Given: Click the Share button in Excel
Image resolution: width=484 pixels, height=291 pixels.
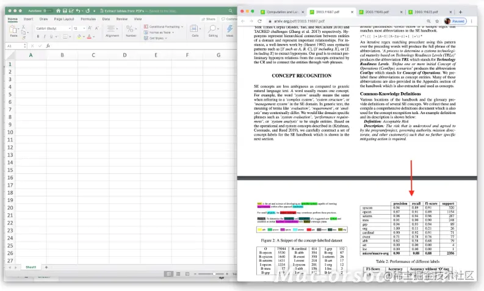Looking at the screenshot, I should pyautogui.click(x=208, y=19).
